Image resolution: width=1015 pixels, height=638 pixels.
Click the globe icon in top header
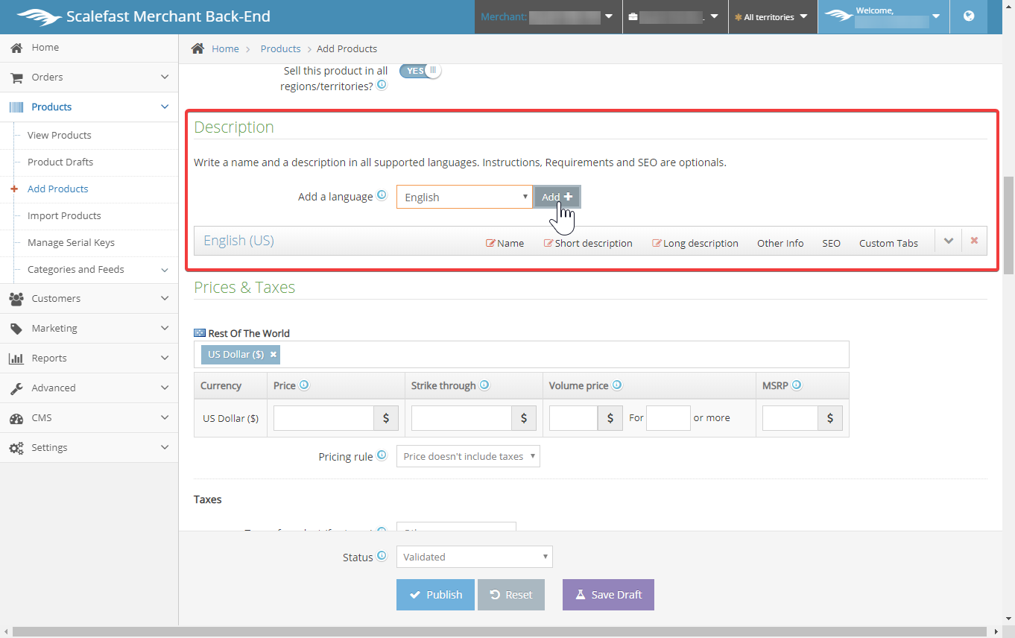[969, 16]
